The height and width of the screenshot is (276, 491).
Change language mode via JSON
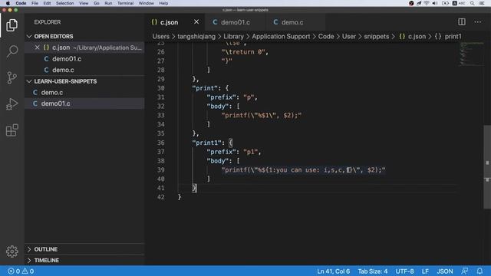[x=445, y=271]
